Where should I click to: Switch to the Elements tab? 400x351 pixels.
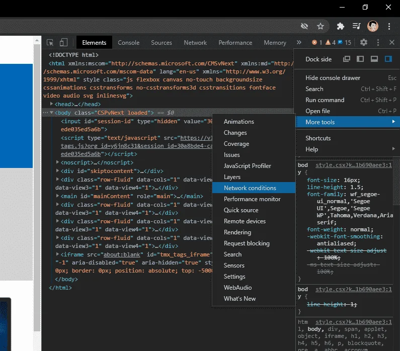pos(94,43)
